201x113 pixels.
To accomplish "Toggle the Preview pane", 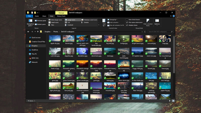I will (x=40, y=21).
